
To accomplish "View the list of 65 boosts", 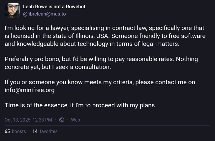I will tap(15, 131).
